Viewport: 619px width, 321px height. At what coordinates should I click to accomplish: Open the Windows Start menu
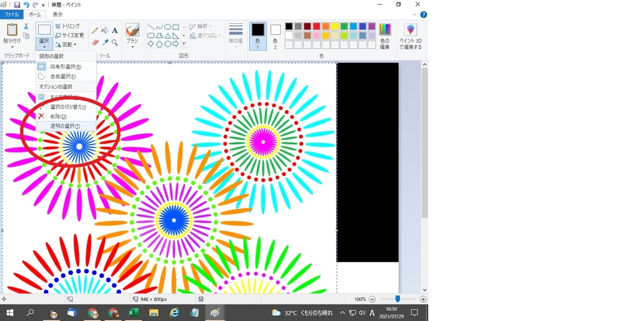coord(10,313)
